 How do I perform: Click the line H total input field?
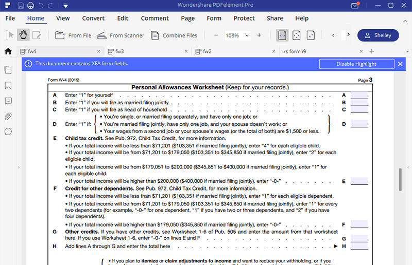[x=359, y=246]
